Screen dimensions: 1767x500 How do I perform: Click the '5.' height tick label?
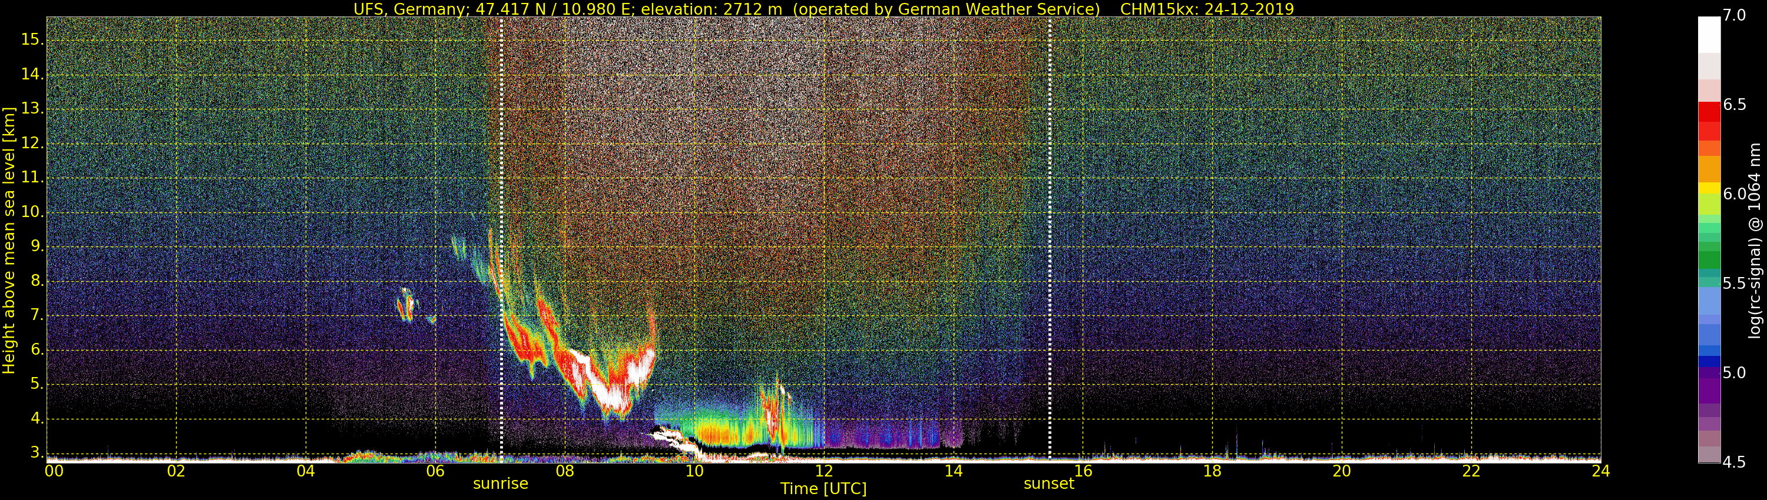[37, 384]
